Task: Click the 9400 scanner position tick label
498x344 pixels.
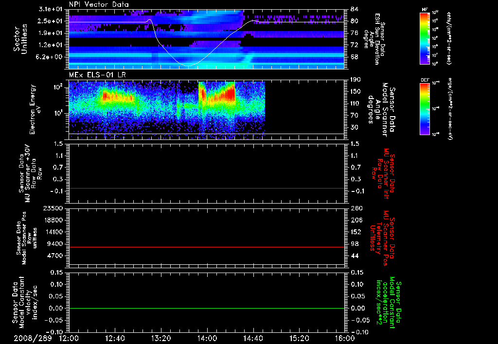Action: click(54, 244)
